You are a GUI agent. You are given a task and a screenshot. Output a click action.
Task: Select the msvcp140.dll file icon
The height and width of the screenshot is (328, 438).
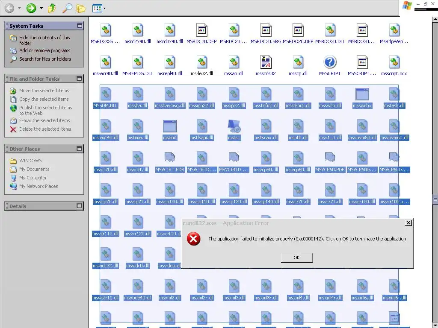click(266, 190)
